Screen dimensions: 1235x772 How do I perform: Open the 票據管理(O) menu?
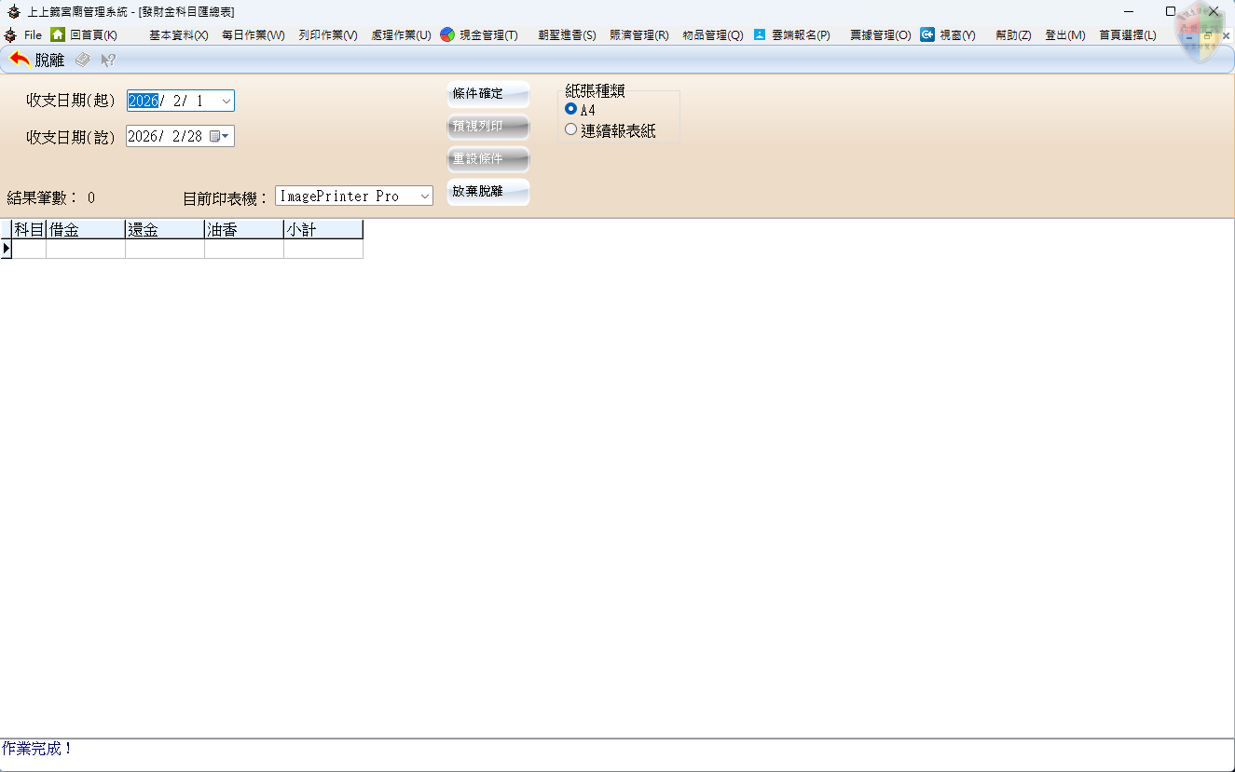880,34
